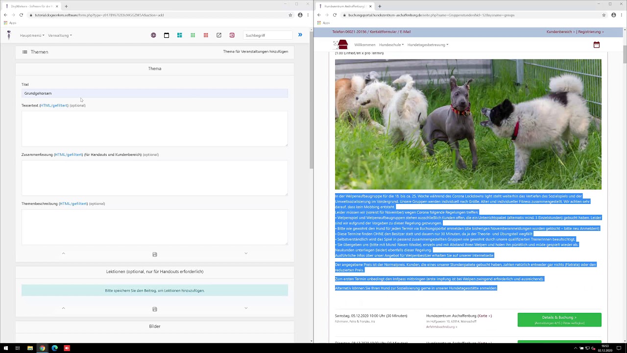The height and width of the screenshot is (353, 627).
Task: Click the up chevron in Lektionen section
Action: click(63, 308)
